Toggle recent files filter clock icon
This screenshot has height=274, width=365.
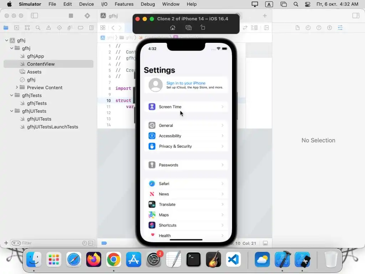coord(84,243)
